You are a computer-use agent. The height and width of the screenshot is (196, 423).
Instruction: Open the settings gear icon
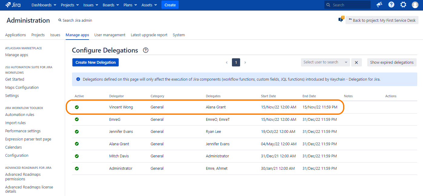click(x=403, y=5)
